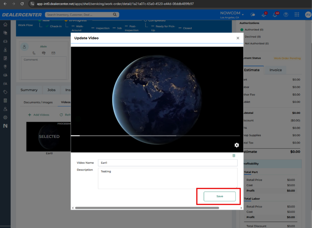Open the person with tie icon in sidebar
Screen dimensions: 312x228
pyautogui.click(x=6, y=50)
